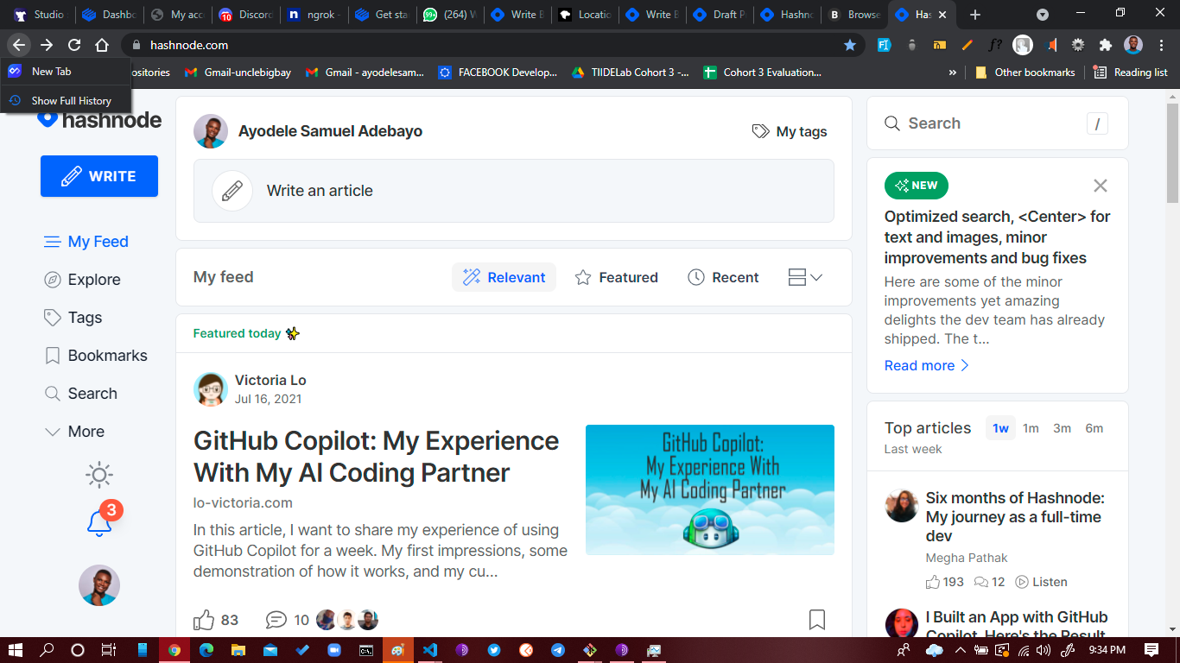Open Explore in the sidebar

tap(82, 280)
